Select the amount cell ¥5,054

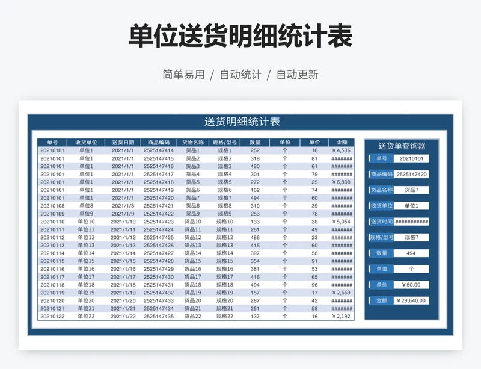point(342,222)
